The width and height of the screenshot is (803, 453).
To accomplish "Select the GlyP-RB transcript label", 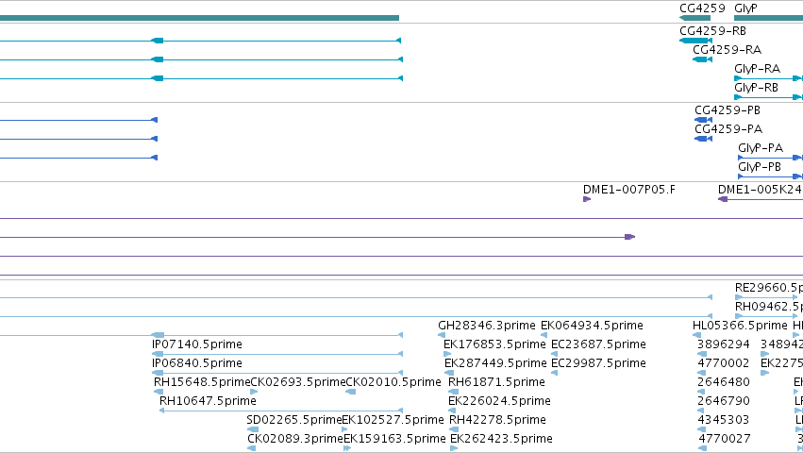I will click(756, 88).
